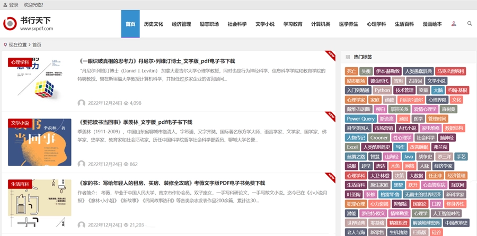Screen dimensions: 477x236
Task: Open the search magnifier icon
Action: [470, 24]
